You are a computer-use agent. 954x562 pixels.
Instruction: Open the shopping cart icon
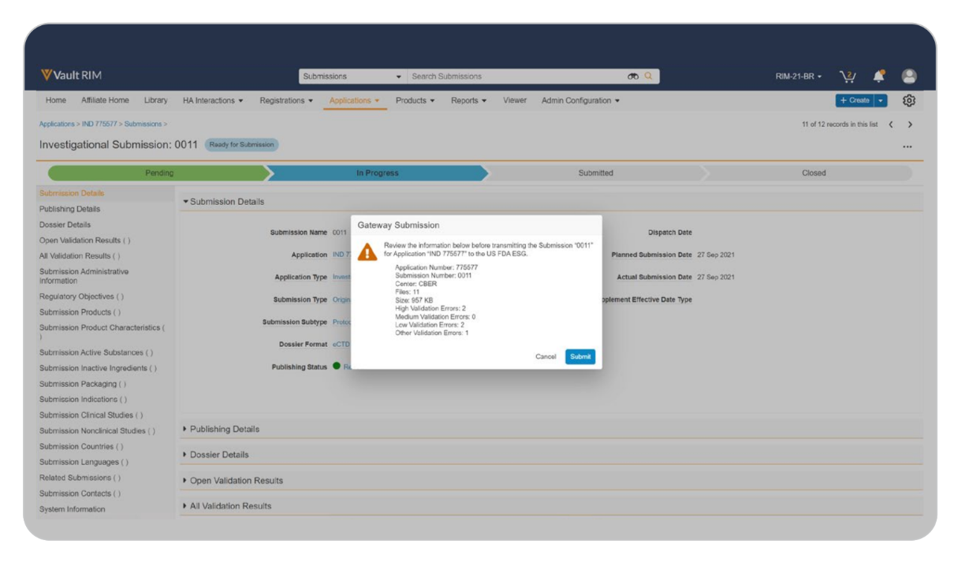pos(848,76)
